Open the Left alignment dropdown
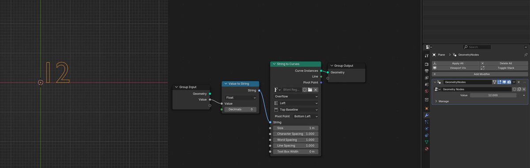This screenshot has width=530, height=168. tap(295, 103)
